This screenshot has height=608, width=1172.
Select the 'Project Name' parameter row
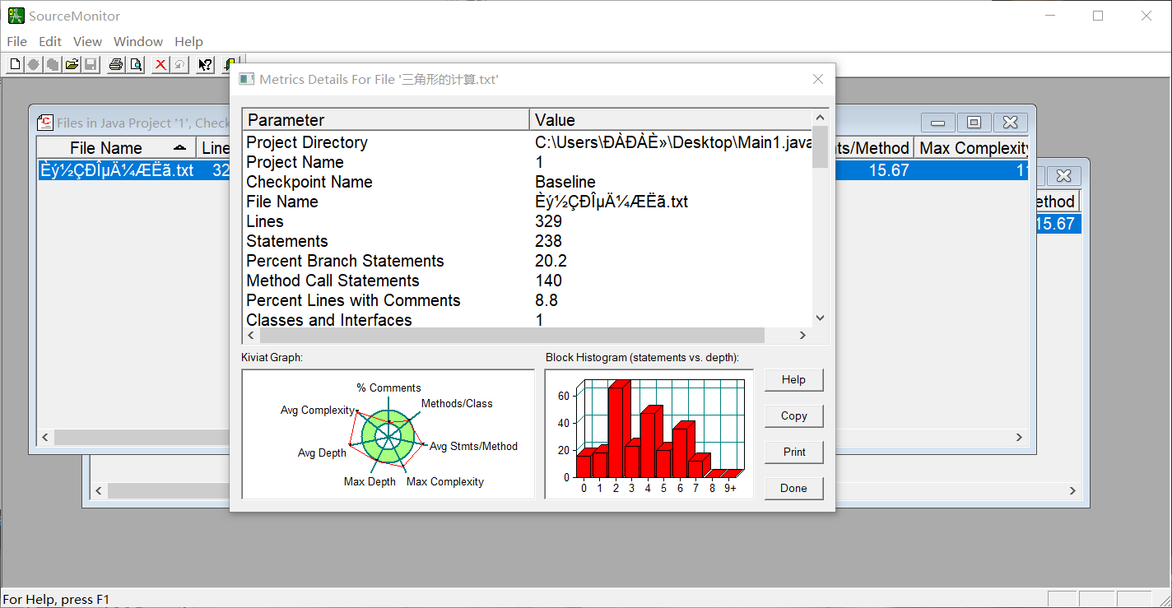point(295,162)
